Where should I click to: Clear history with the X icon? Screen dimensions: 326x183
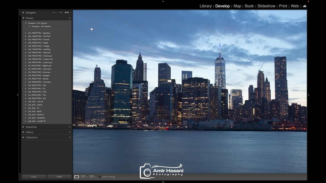click(70, 132)
